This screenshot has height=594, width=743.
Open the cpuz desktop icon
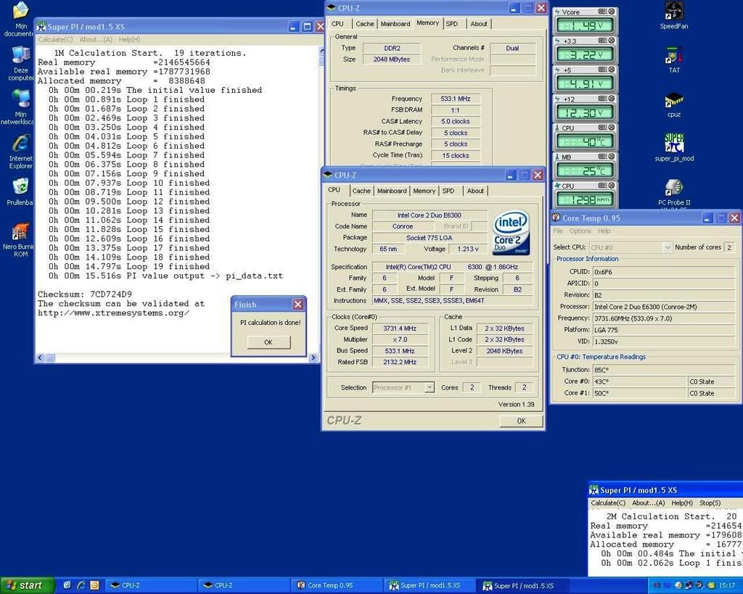click(673, 101)
